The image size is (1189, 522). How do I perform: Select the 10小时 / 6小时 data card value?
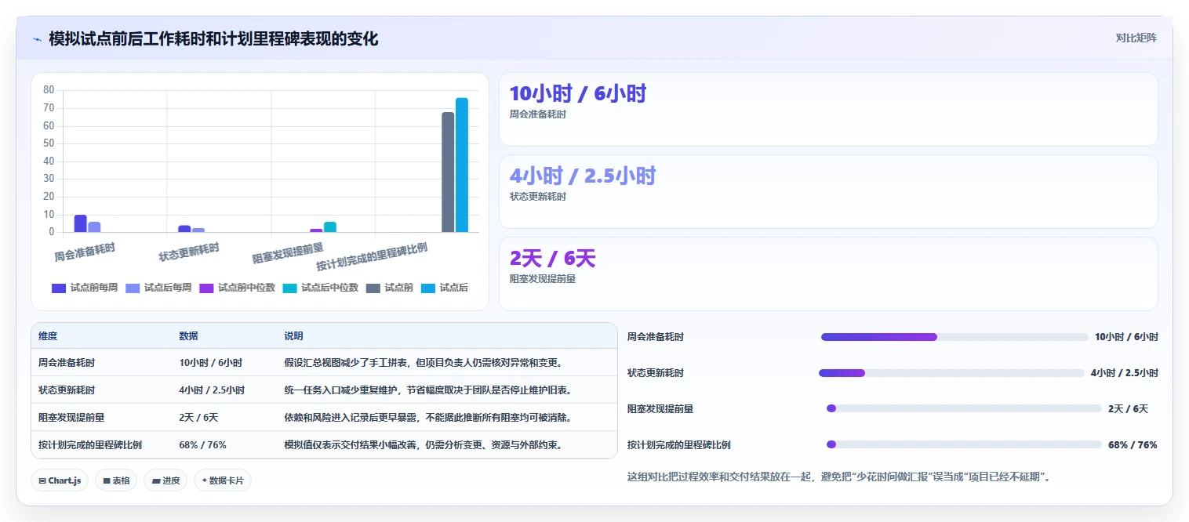tap(577, 93)
